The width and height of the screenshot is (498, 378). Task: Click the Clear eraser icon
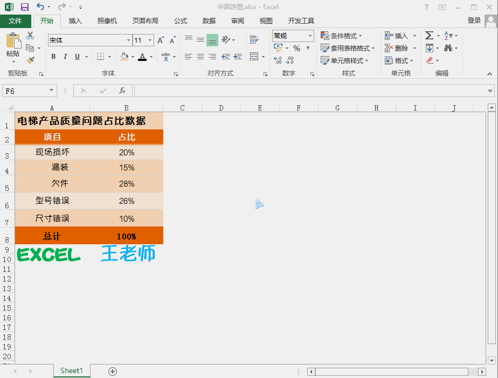(430, 60)
